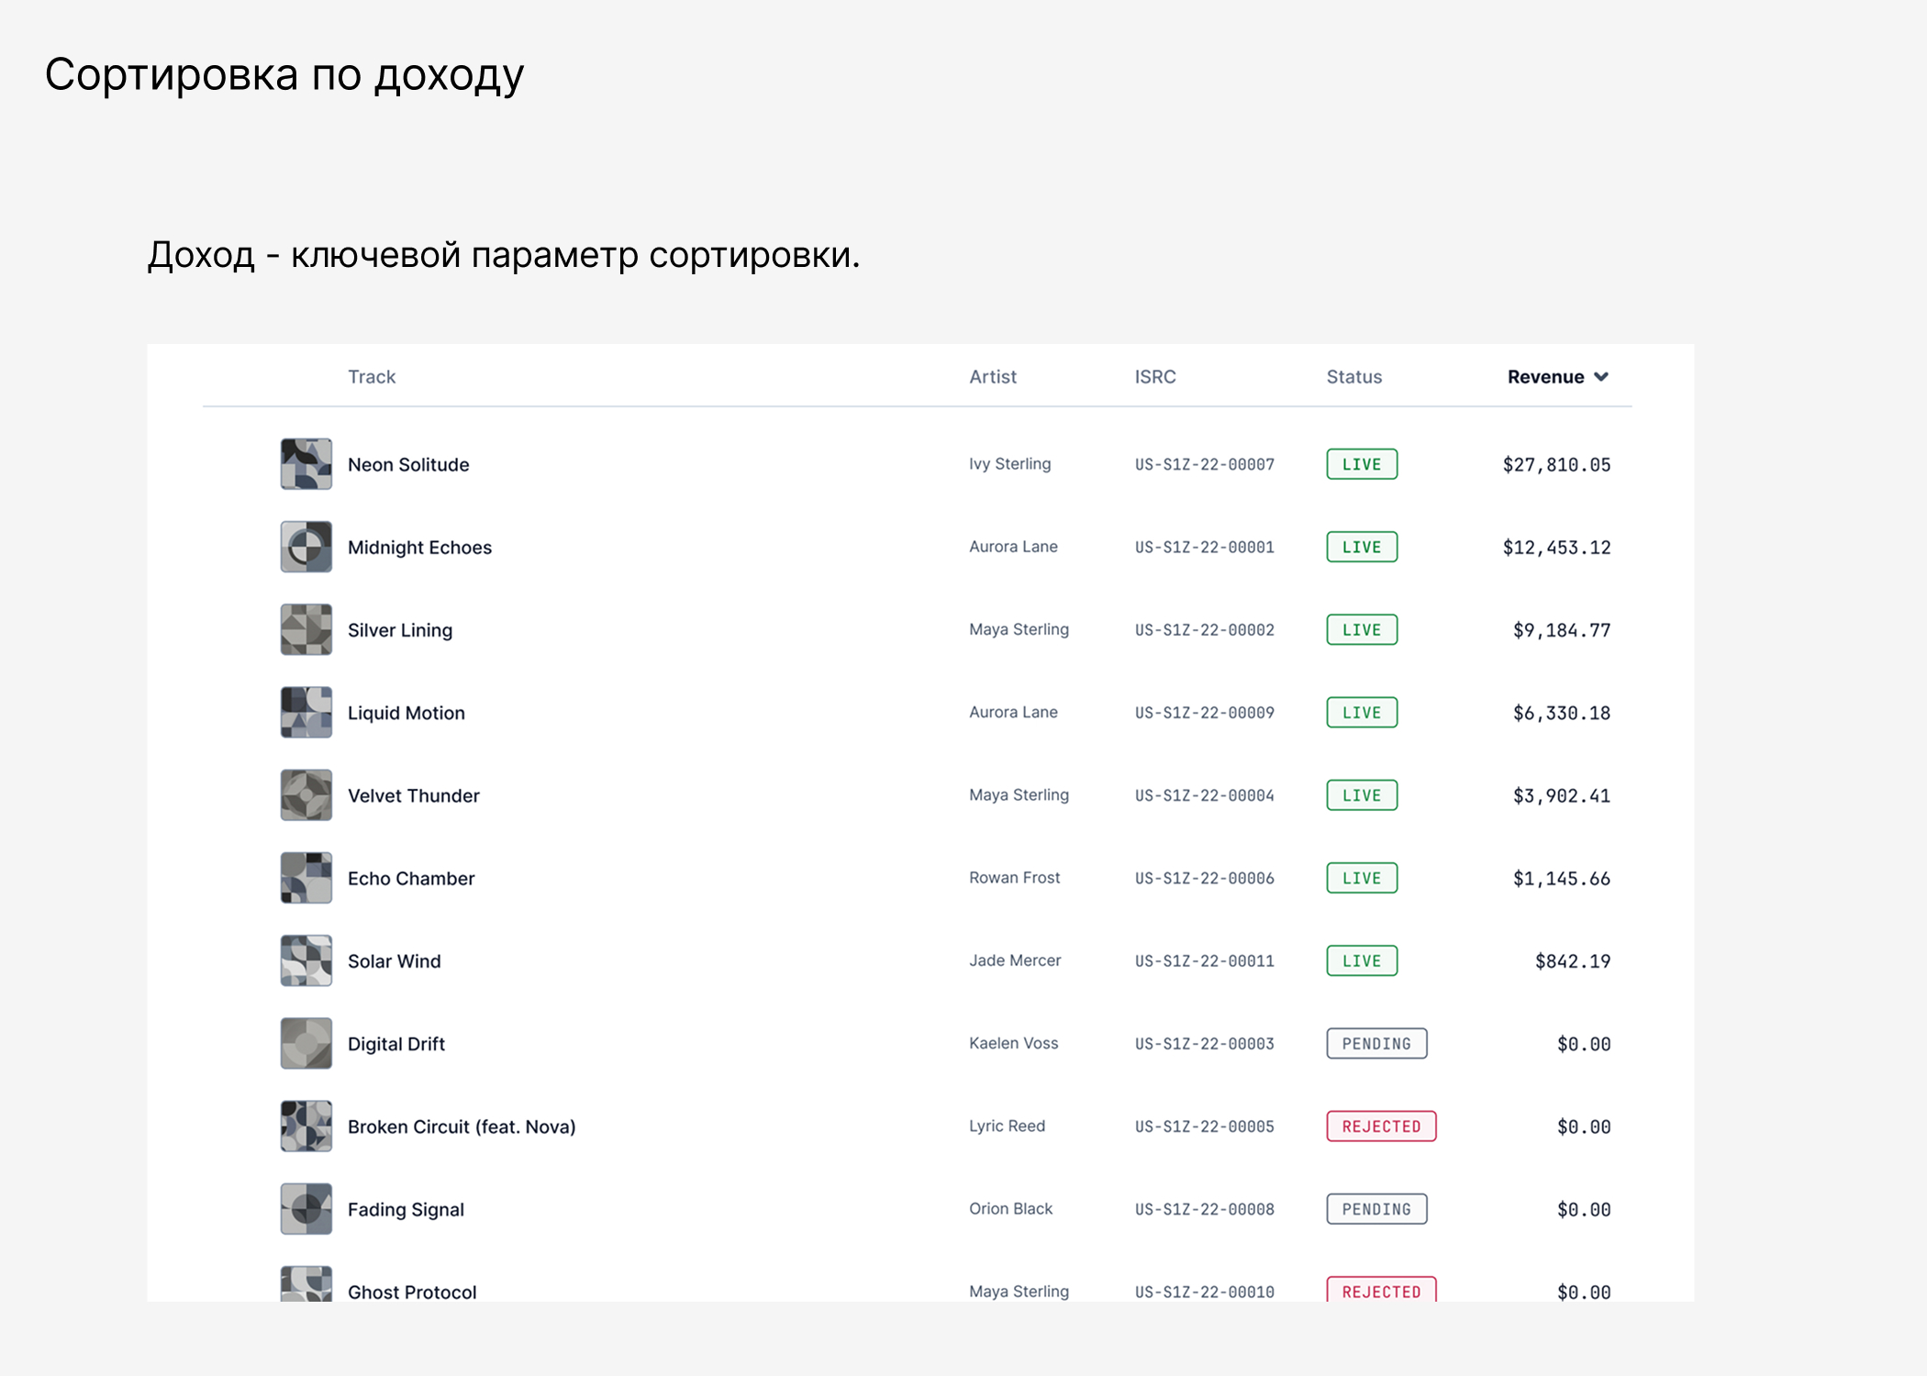Click the Solar Wind cover icon

(306, 960)
